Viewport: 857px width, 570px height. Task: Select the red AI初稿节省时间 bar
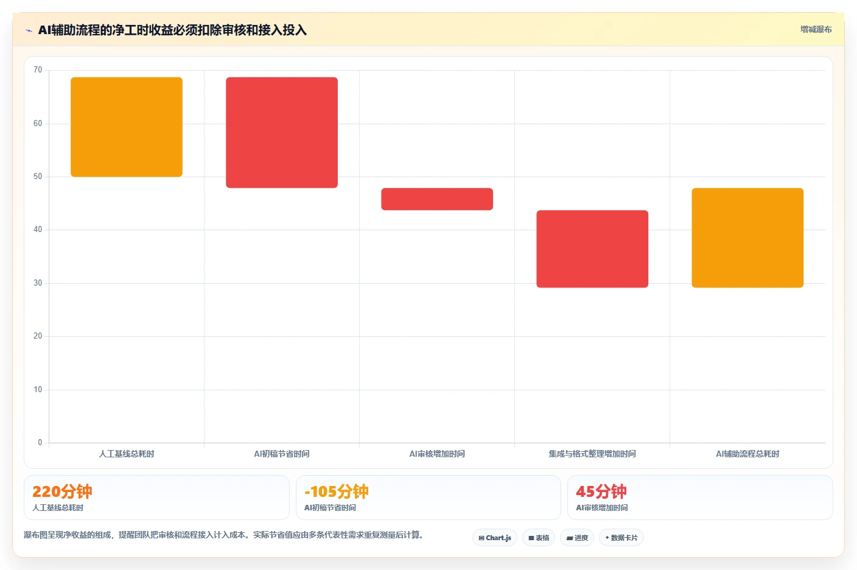point(282,132)
